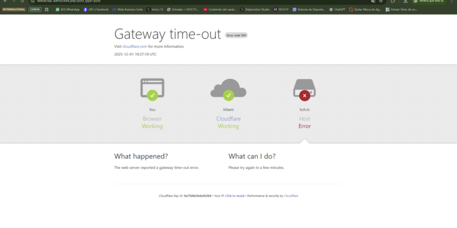Click the web server reported time-out sentence
Image resolution: width=457 pixels, height=228 pixels.
click(157, 168)
